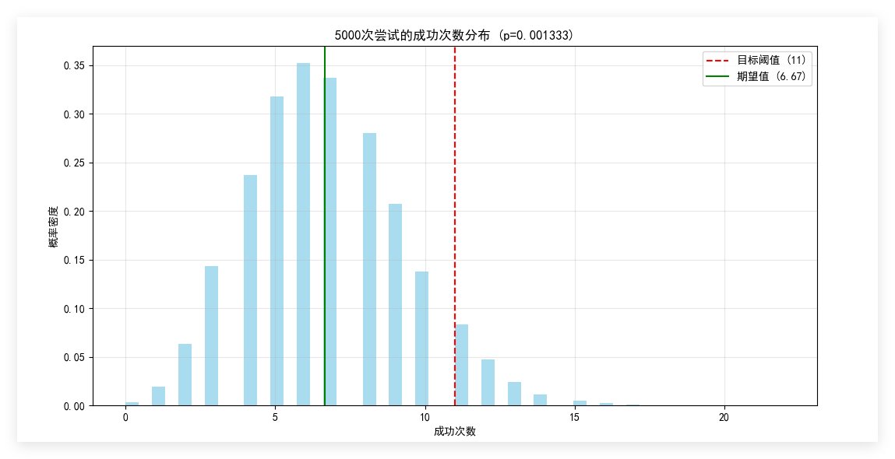Screen dimensions: 895x459
Task: Click the y-axis label 概率密度
Action: (54, 227)
